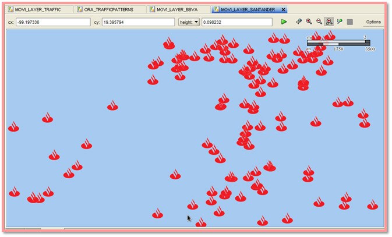This screenshot has height=237, width=392.
Task: Click the cx coordinate input field
Action: tap(53, 22)
